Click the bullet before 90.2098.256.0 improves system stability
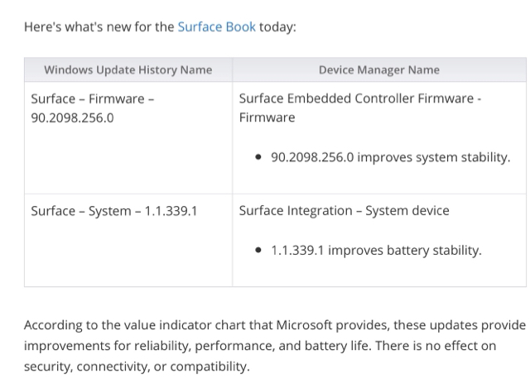The height and width of the screenshot is (378, 530). point(258,157)
